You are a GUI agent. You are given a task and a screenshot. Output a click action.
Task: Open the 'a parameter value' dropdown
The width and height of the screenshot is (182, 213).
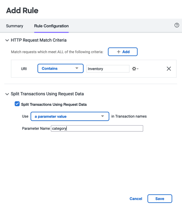(70, 116)
